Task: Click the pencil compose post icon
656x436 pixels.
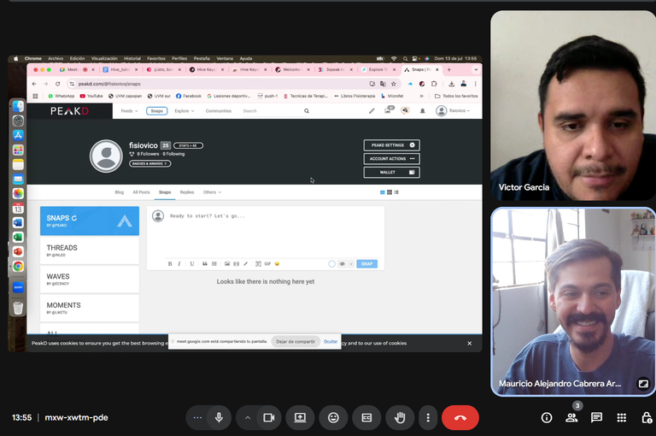Action: pyautogui.click(x=372, y=111)
